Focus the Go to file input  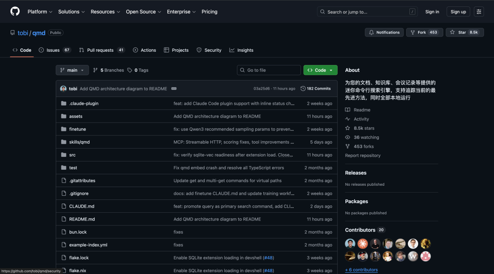click(269, 70)
